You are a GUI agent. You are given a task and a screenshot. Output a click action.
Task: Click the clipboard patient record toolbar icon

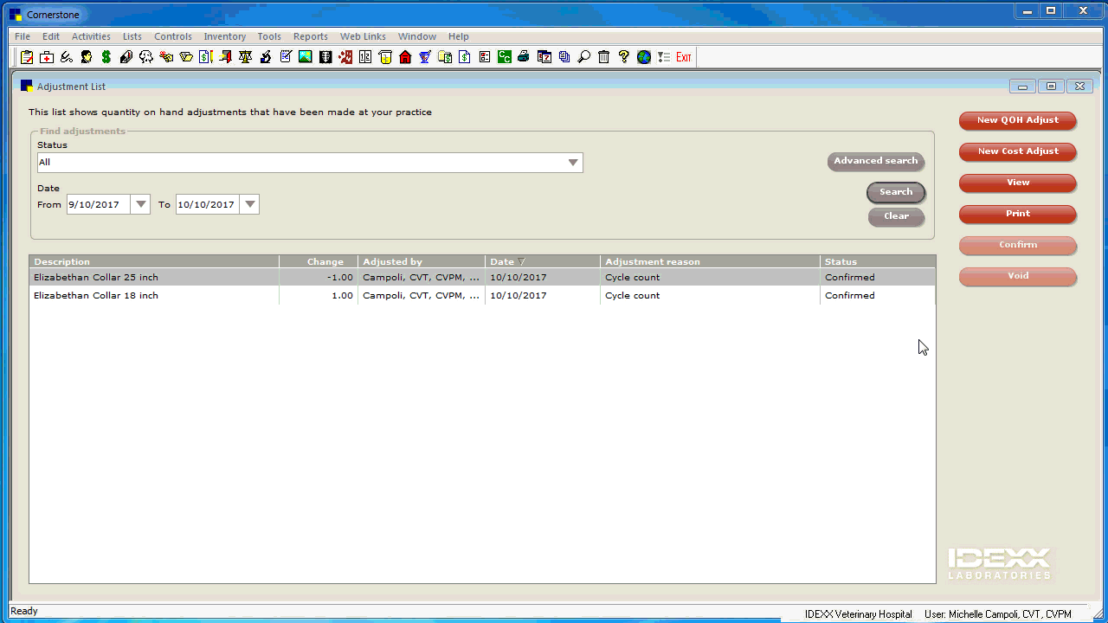(26, 57)
